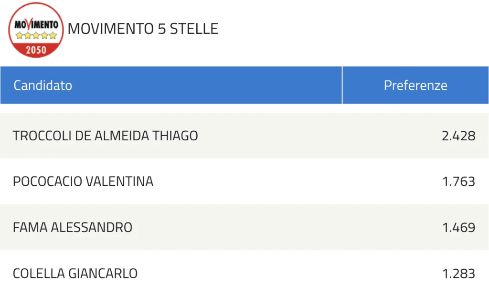This screenshot has height=285, width=489.
Task: Select the Preferenze column header
Action: click(415, 85)
